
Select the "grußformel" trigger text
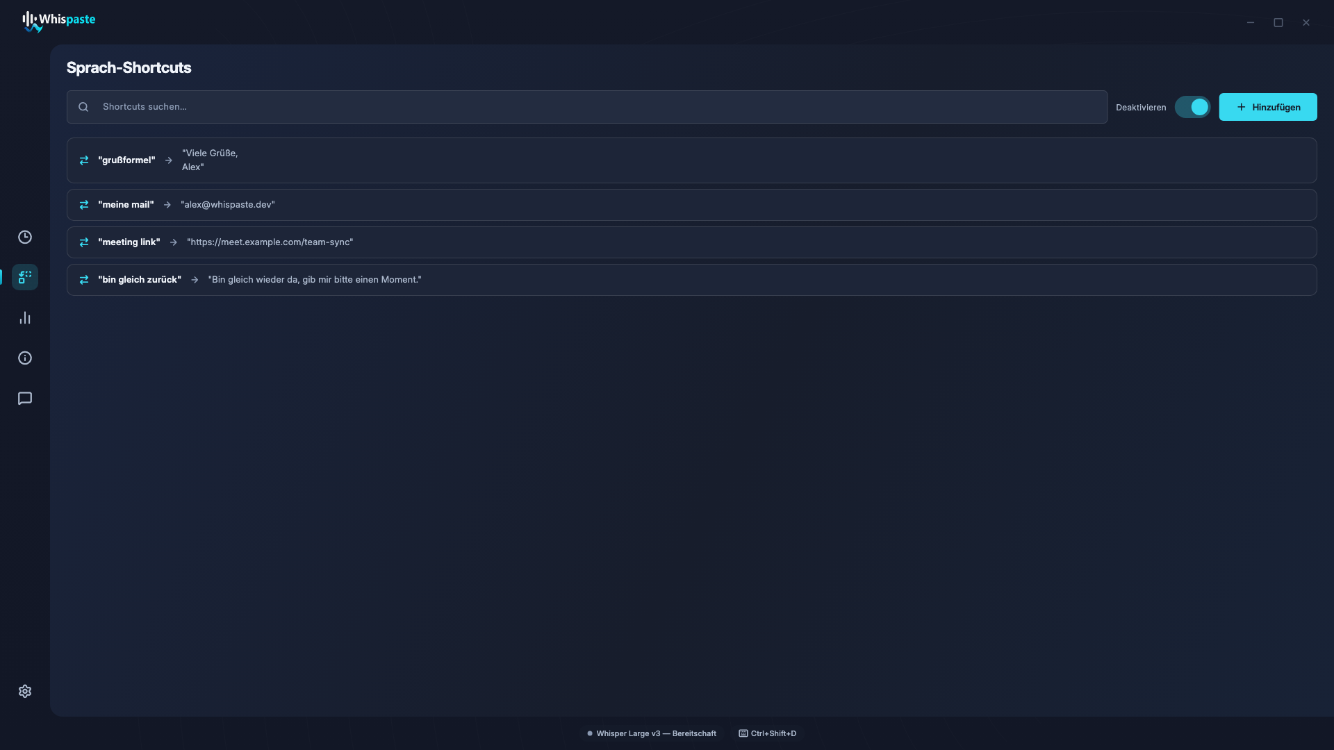(x=126, y=160)
